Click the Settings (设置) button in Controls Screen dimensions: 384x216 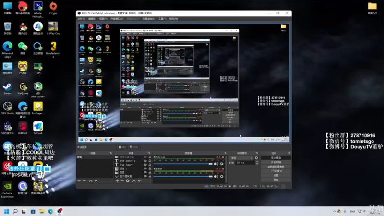(x=276, y=175)
